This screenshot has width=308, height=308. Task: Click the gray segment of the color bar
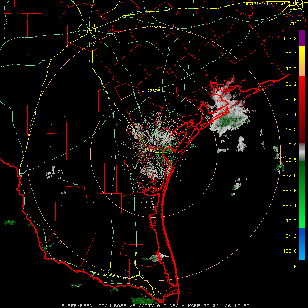coord(302,152)
